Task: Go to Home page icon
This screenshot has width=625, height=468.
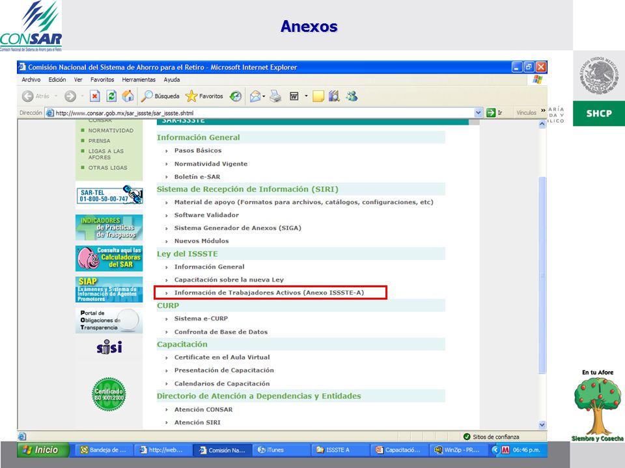Action: click(128, 96)
